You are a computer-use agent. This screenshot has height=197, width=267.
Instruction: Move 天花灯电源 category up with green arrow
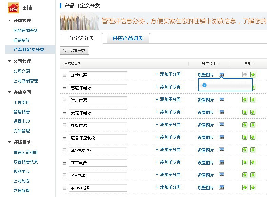[x=245, y=112]
